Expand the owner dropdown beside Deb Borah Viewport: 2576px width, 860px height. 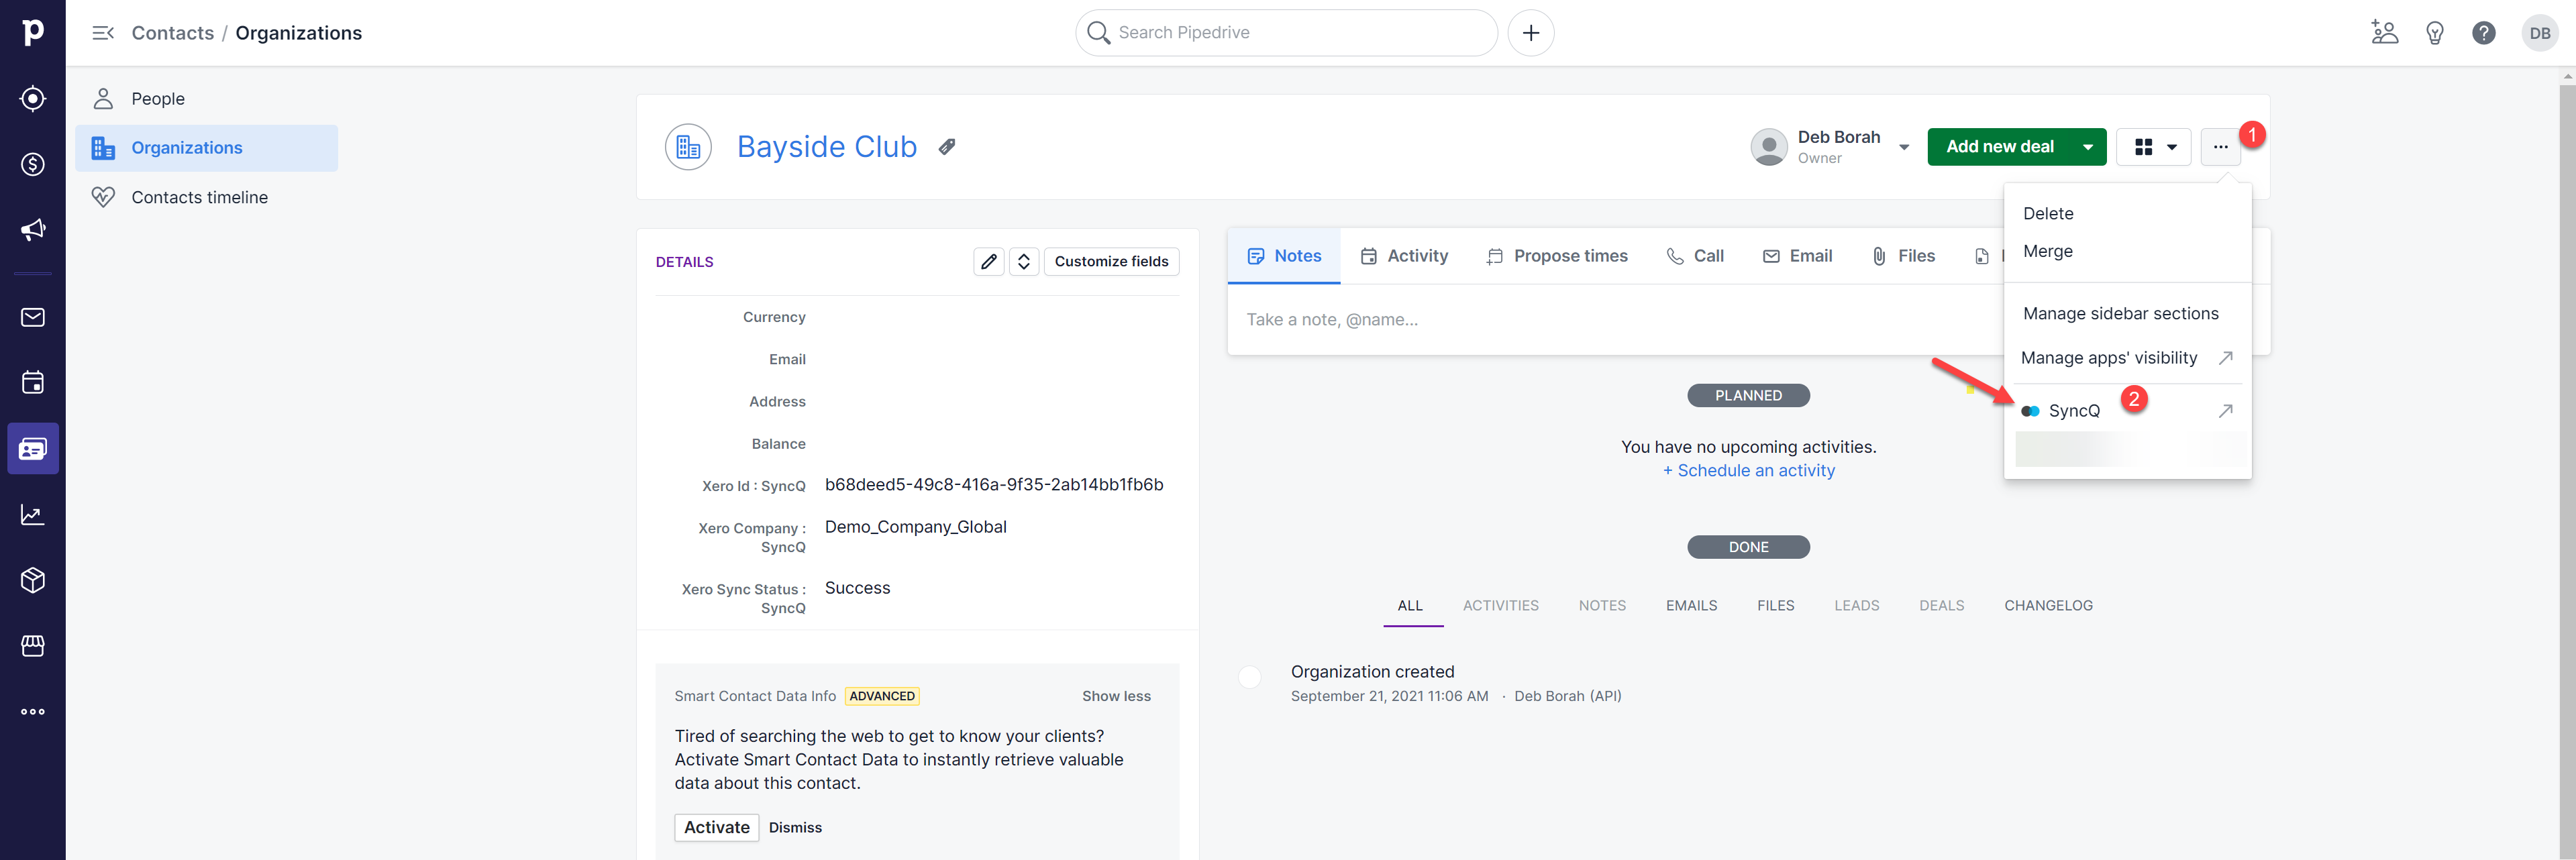[1904, 146]
